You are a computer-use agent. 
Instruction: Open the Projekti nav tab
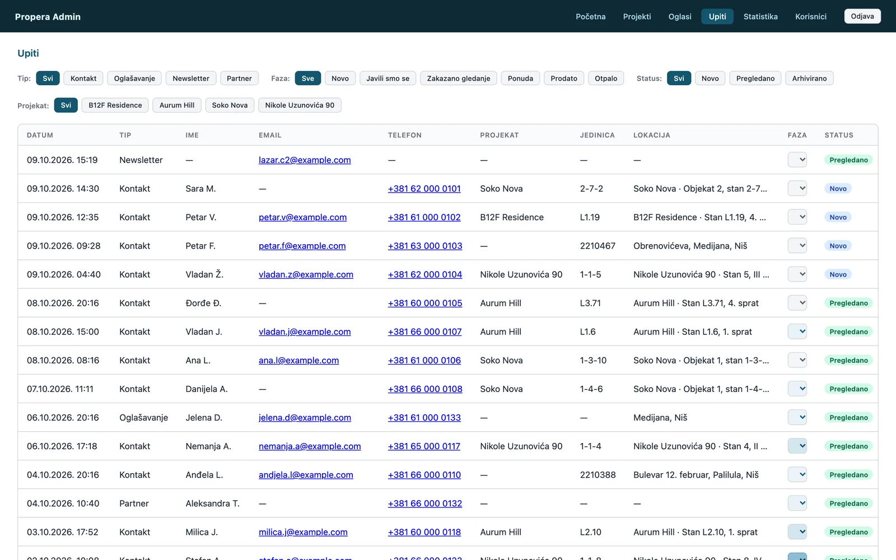coord(637,16)
